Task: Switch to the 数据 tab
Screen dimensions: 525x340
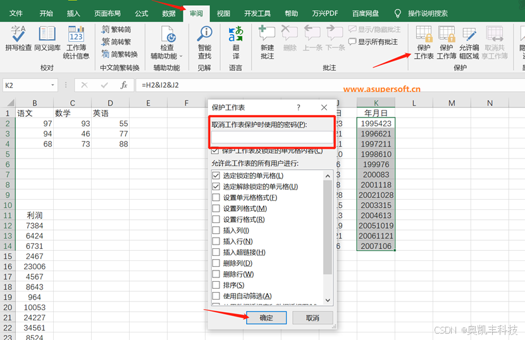Action: pos(169,13)
